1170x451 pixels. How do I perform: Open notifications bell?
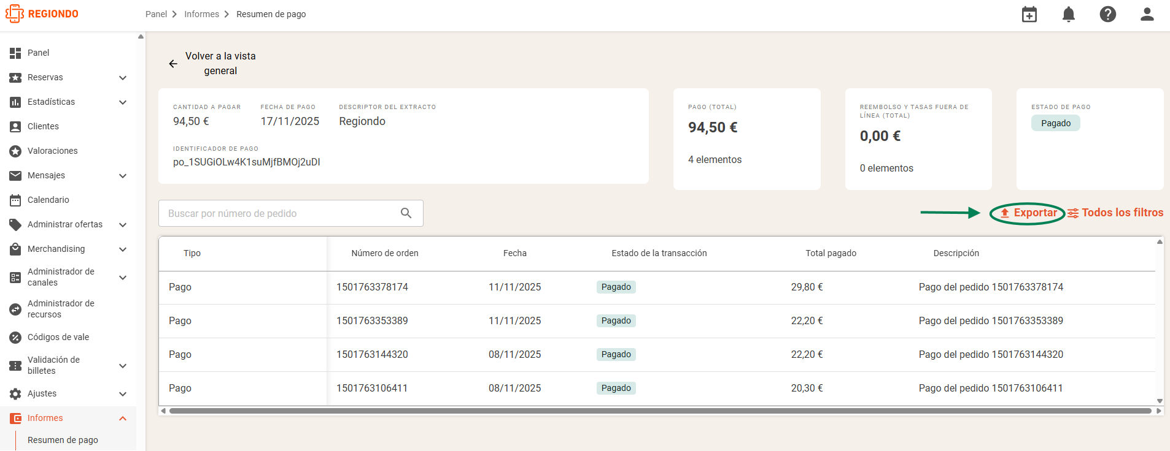pyautogui.click(x=1069, y=14)
